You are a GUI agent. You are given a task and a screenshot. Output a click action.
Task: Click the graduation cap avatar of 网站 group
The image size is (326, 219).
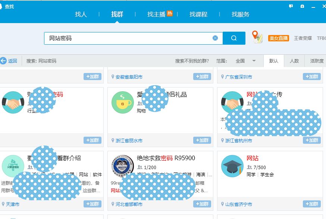(x=232, y=166)
